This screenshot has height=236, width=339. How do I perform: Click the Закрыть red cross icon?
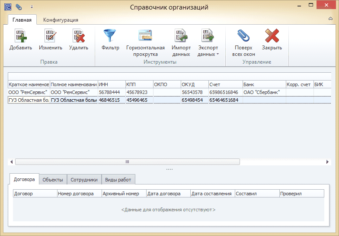coord(272,36)
